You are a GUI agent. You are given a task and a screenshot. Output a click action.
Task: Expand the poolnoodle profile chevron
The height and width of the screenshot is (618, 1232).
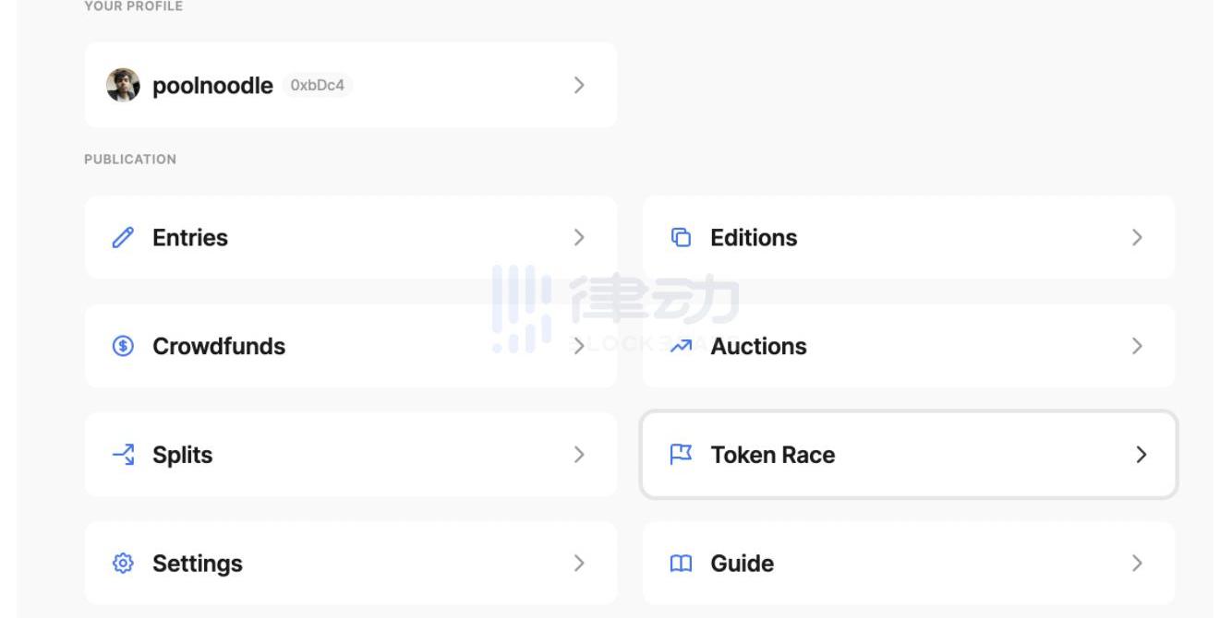click(579, 86)
